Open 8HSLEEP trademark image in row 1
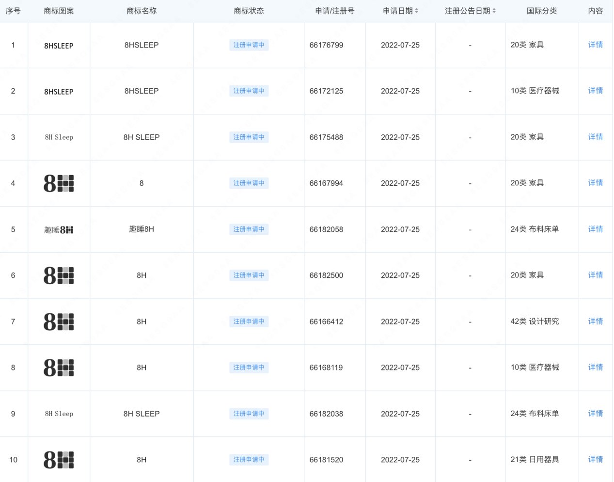614x482 pixels. coord(59,46)
